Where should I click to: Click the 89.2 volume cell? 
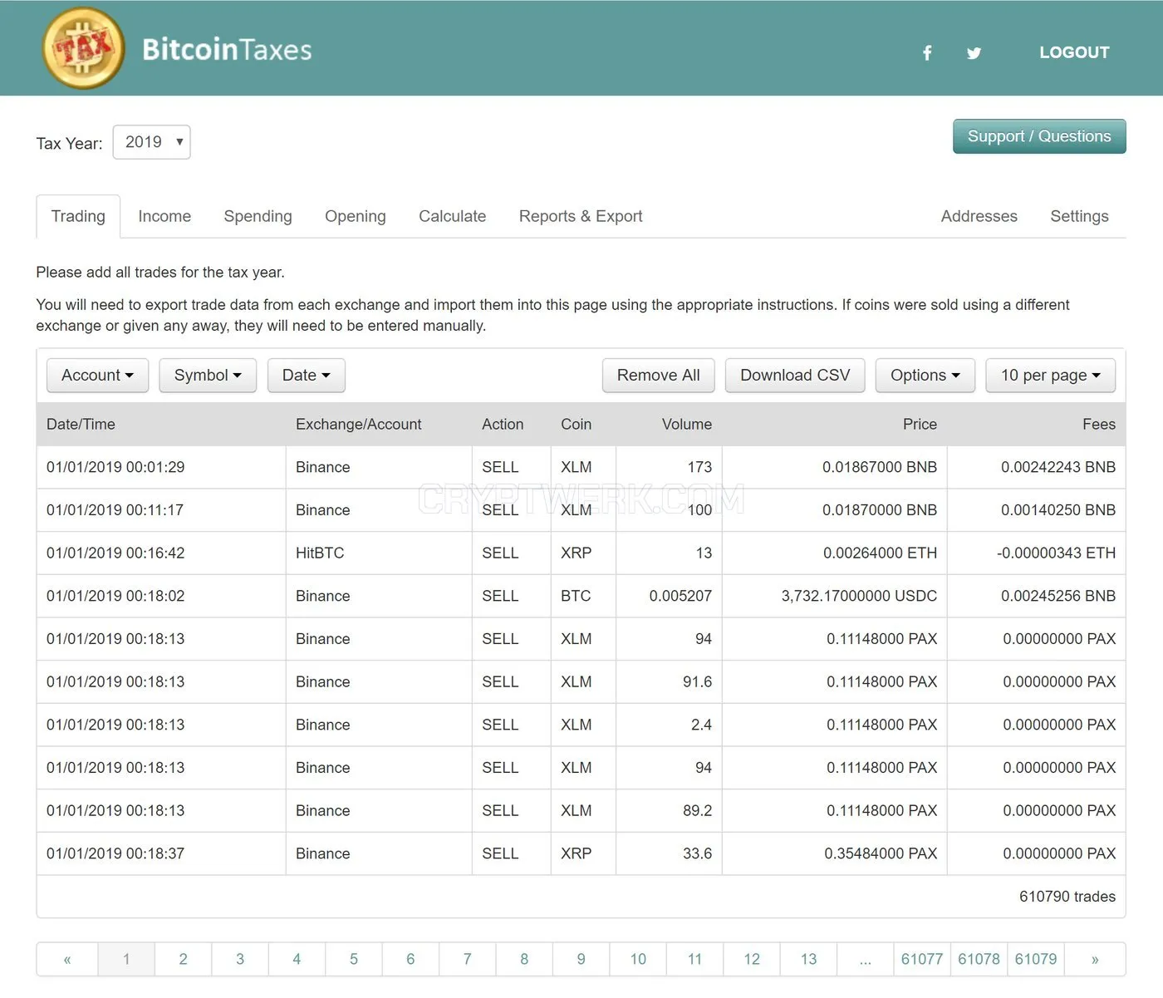coord(669,811)
